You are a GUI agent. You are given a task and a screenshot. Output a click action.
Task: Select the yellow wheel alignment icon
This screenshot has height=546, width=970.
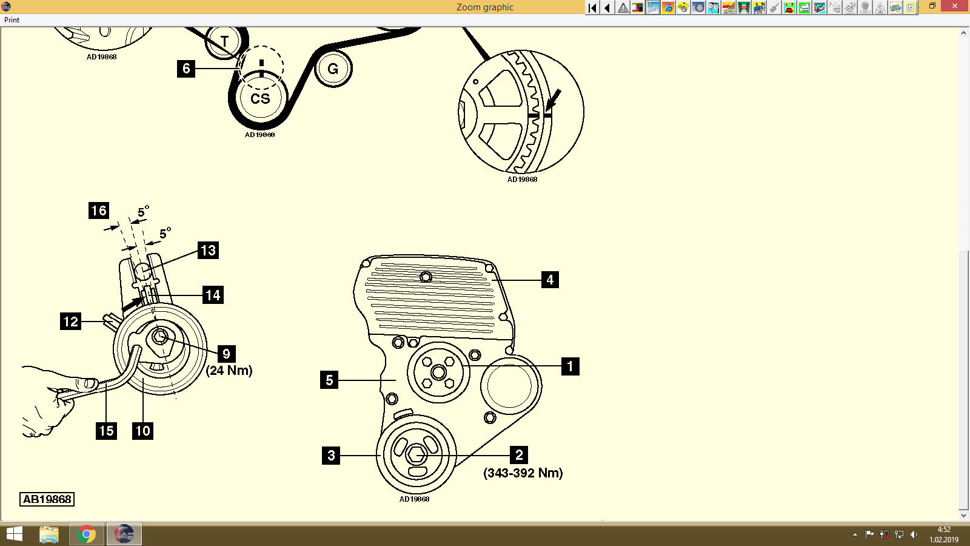[x=683, y=8]
